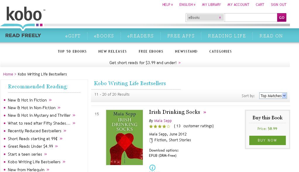
Task: Open the FREE APPS navigation tab
Action: click(181, 36)
